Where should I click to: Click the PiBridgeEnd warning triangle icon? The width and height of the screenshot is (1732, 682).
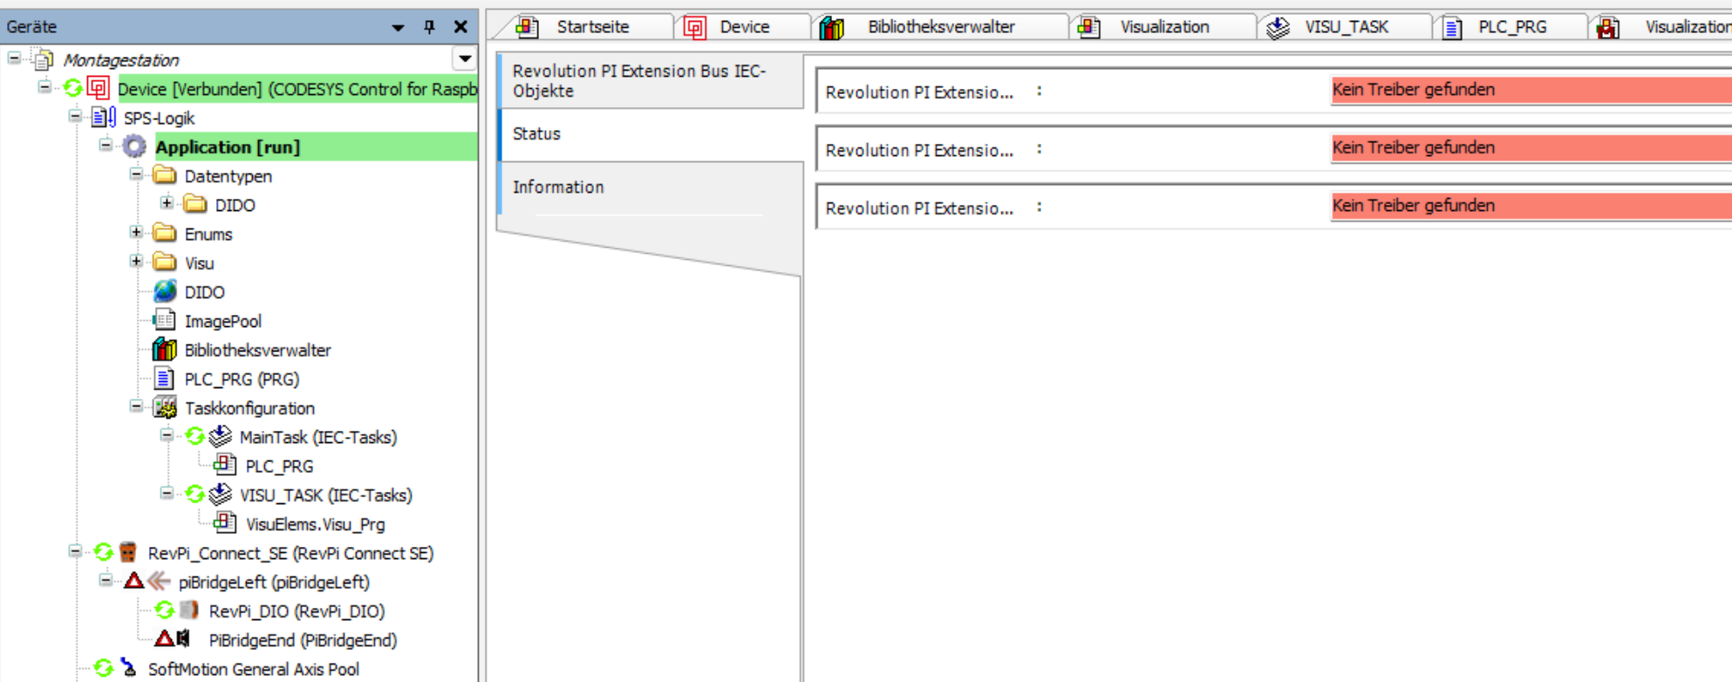164,639
